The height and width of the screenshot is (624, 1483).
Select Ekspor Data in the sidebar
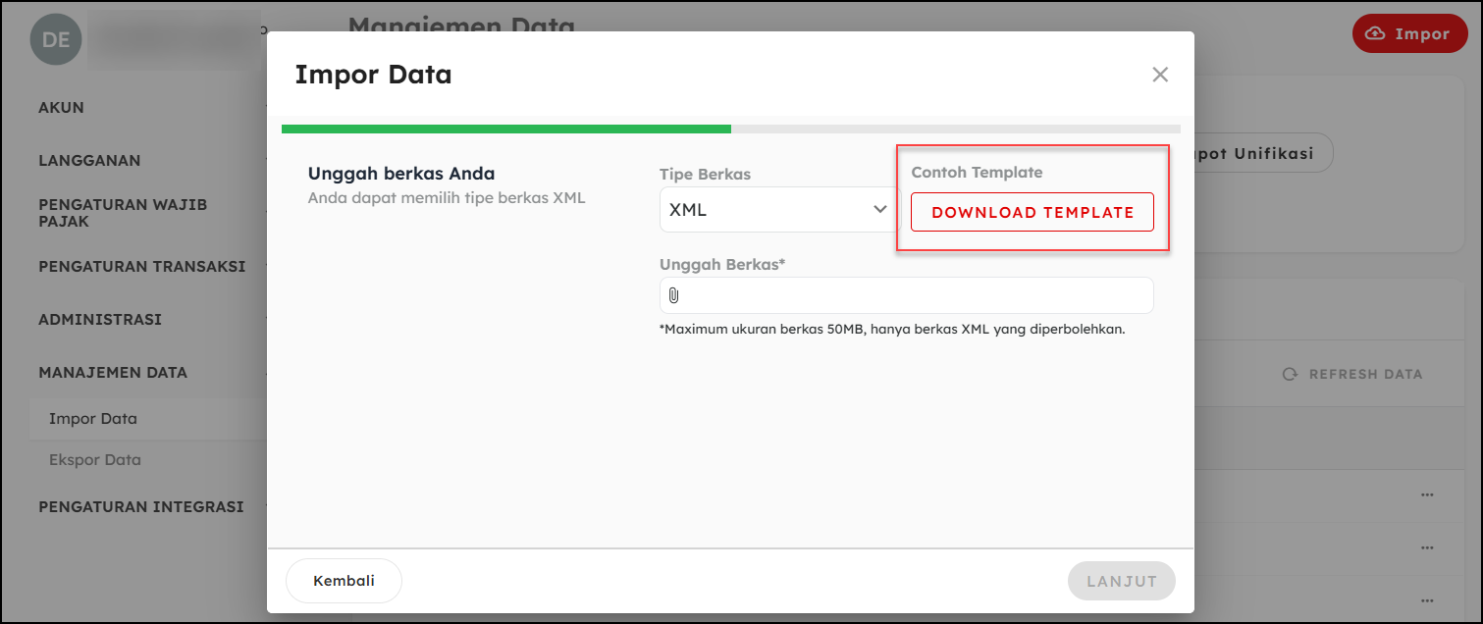[x=95, y=460]
